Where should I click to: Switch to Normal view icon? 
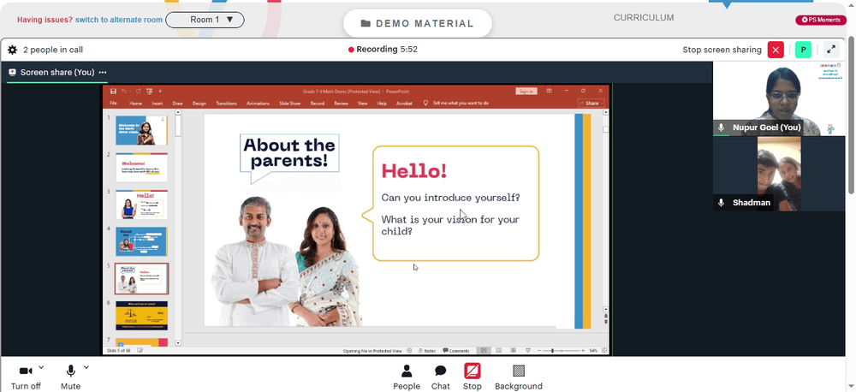point(483,351)
